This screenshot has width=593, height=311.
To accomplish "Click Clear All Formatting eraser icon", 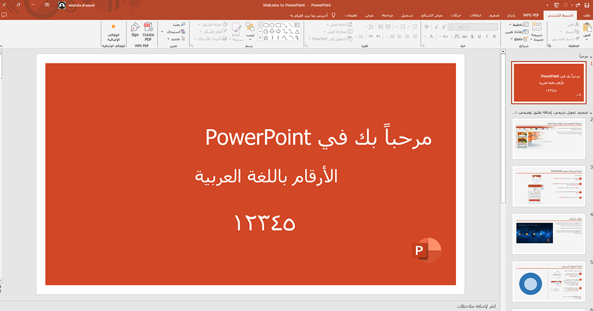I will [x=426, y=27].
